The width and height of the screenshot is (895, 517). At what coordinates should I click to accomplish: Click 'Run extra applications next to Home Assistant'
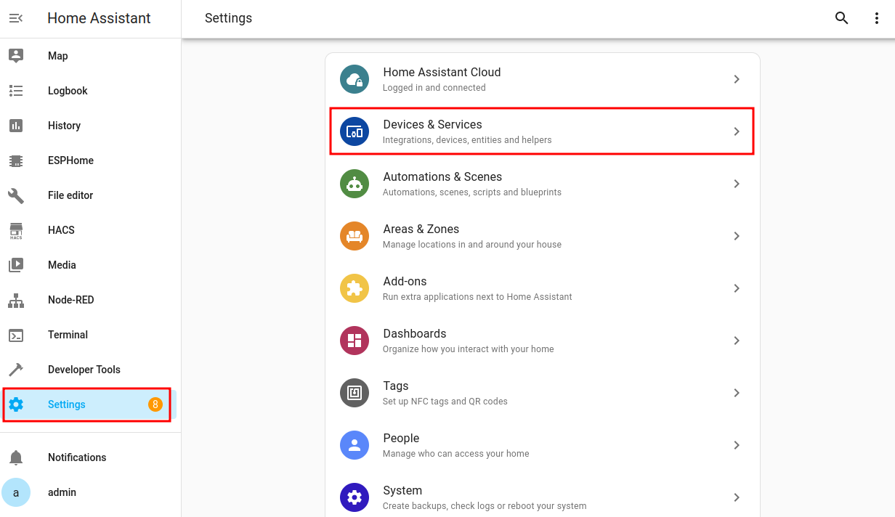point(477,297)
